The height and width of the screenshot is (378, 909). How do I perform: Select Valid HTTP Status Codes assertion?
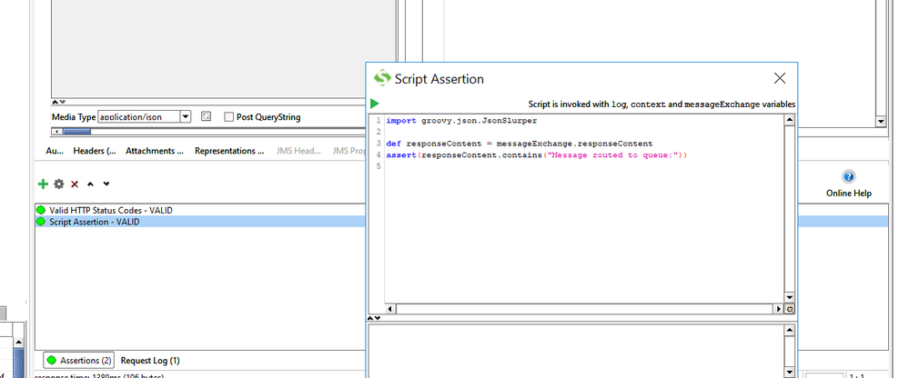110,210
